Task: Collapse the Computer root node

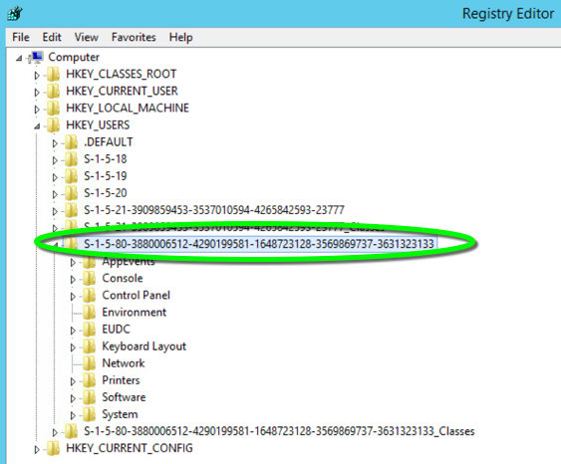Action: click(x=19, y=58)
